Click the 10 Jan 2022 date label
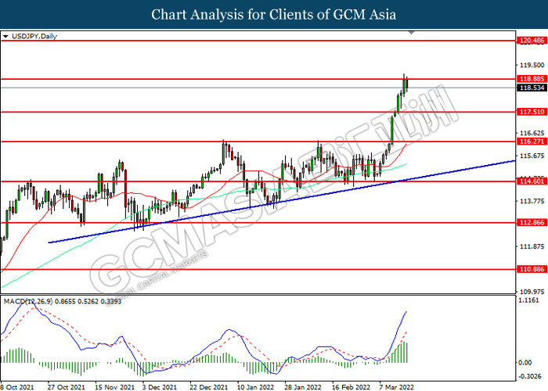The height and width of the screenshot is (391, 548). 255,387
